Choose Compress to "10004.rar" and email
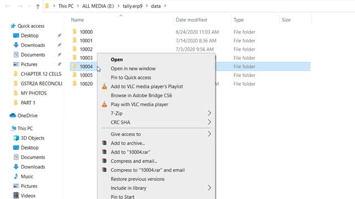The height and width of the screenshot is (199, 355). point(156,170)
